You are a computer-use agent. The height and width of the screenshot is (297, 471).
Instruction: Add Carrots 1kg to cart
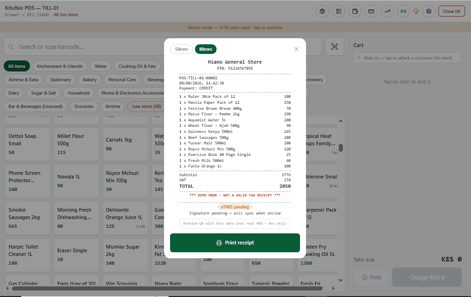(125, 144)
